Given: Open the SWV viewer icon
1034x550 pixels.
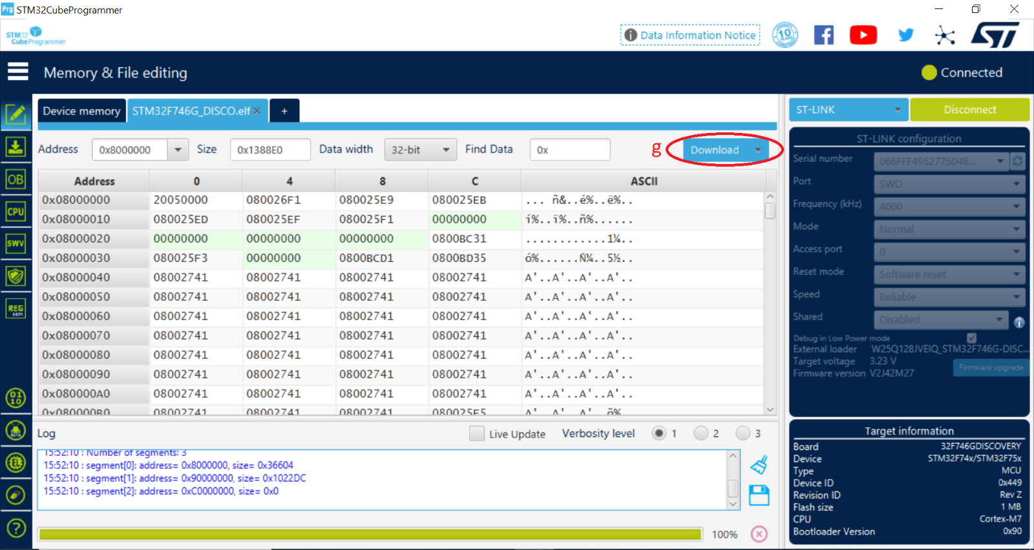Looking at the screenshot, I should click(16, 243).
